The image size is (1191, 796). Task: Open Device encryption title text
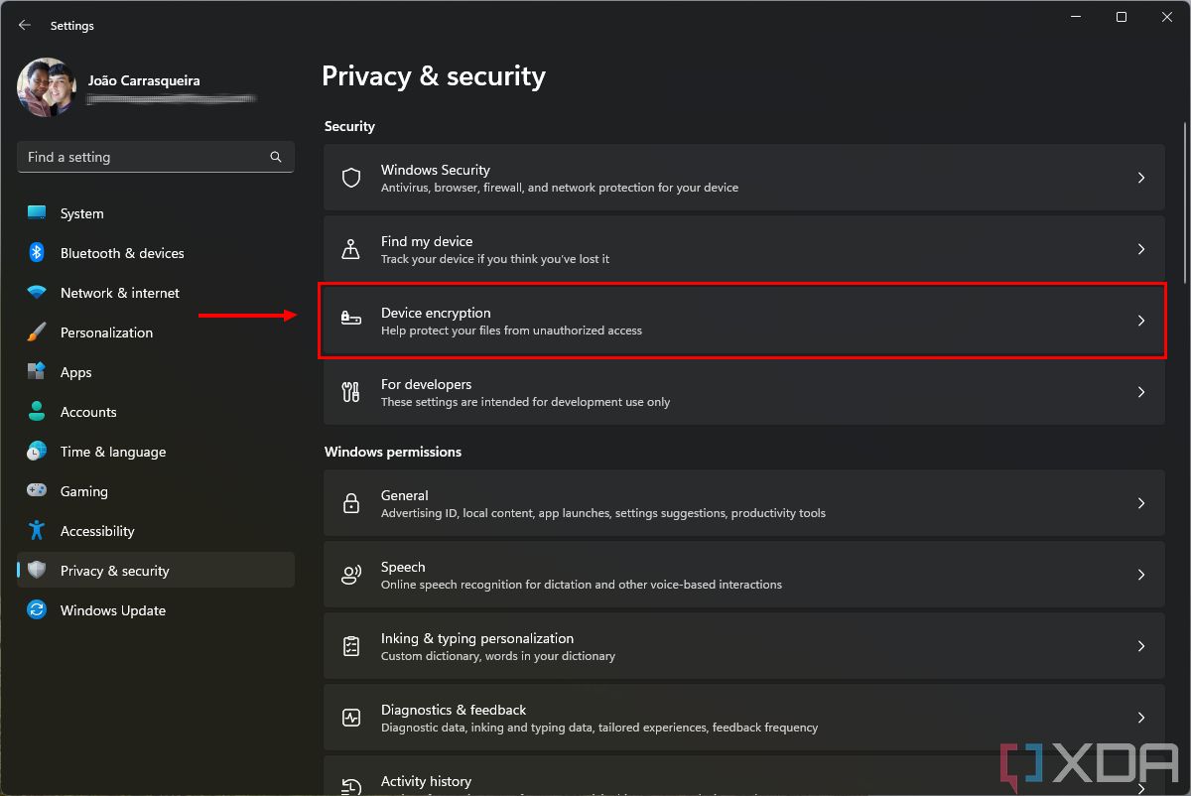click(x=436, y=313)
